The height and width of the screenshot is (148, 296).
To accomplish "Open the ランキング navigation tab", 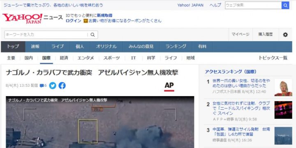I will pyautogui.click(x=176, y=46).
